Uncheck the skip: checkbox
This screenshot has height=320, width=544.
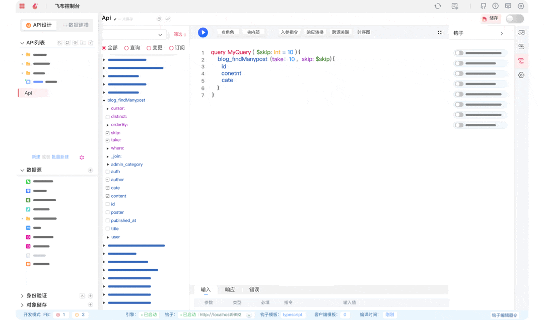coord(108,133)
